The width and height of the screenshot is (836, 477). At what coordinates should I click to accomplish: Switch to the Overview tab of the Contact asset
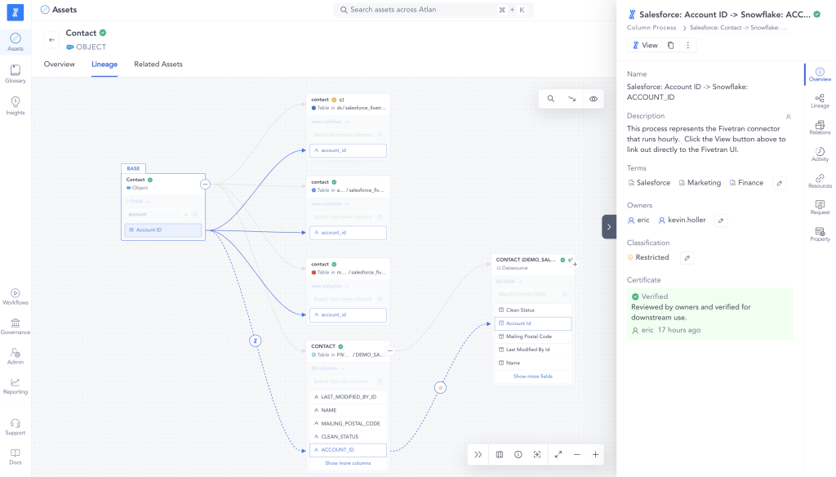point(59,64)
